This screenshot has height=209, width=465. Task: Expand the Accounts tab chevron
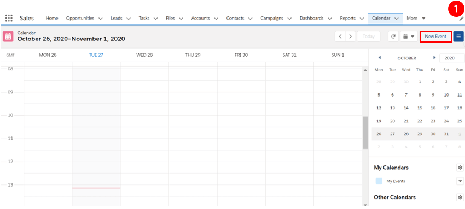pyautogui.click(x=216, y=19)
